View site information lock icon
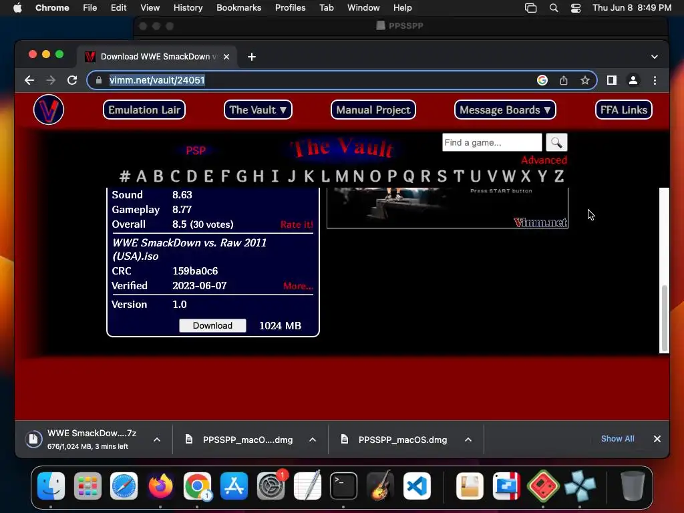Image resolution: width=684 pixels, height=513 pixels. click(x=99, y=80)
